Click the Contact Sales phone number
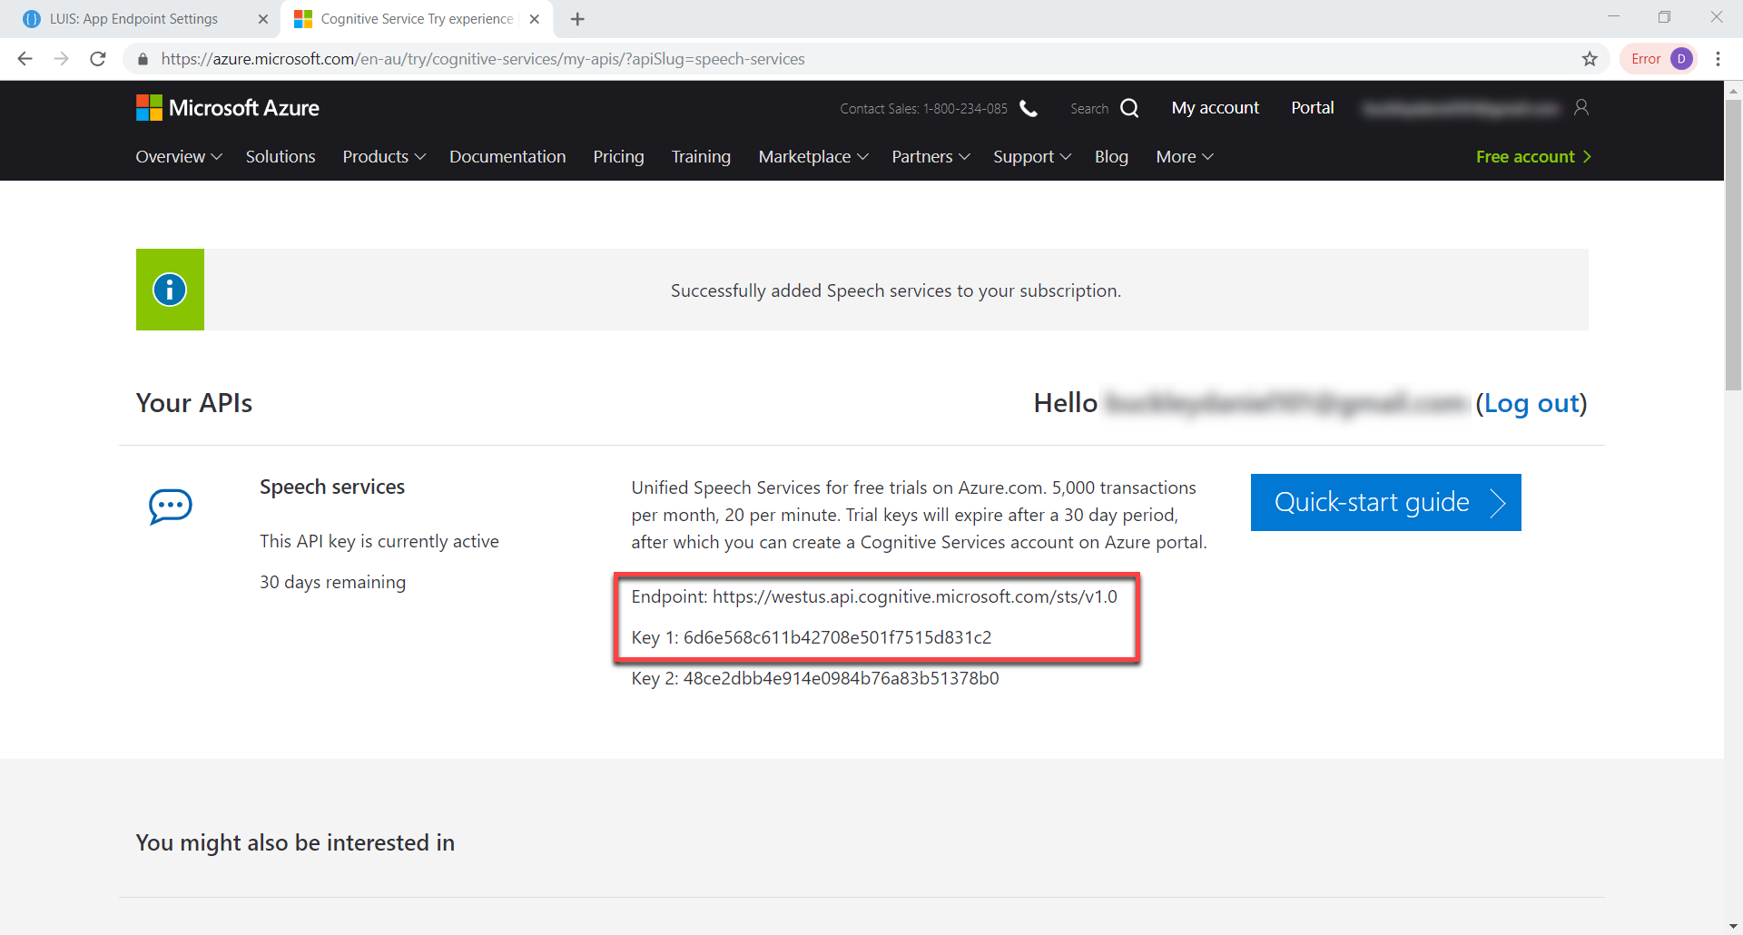 click(x=965, y=109)
